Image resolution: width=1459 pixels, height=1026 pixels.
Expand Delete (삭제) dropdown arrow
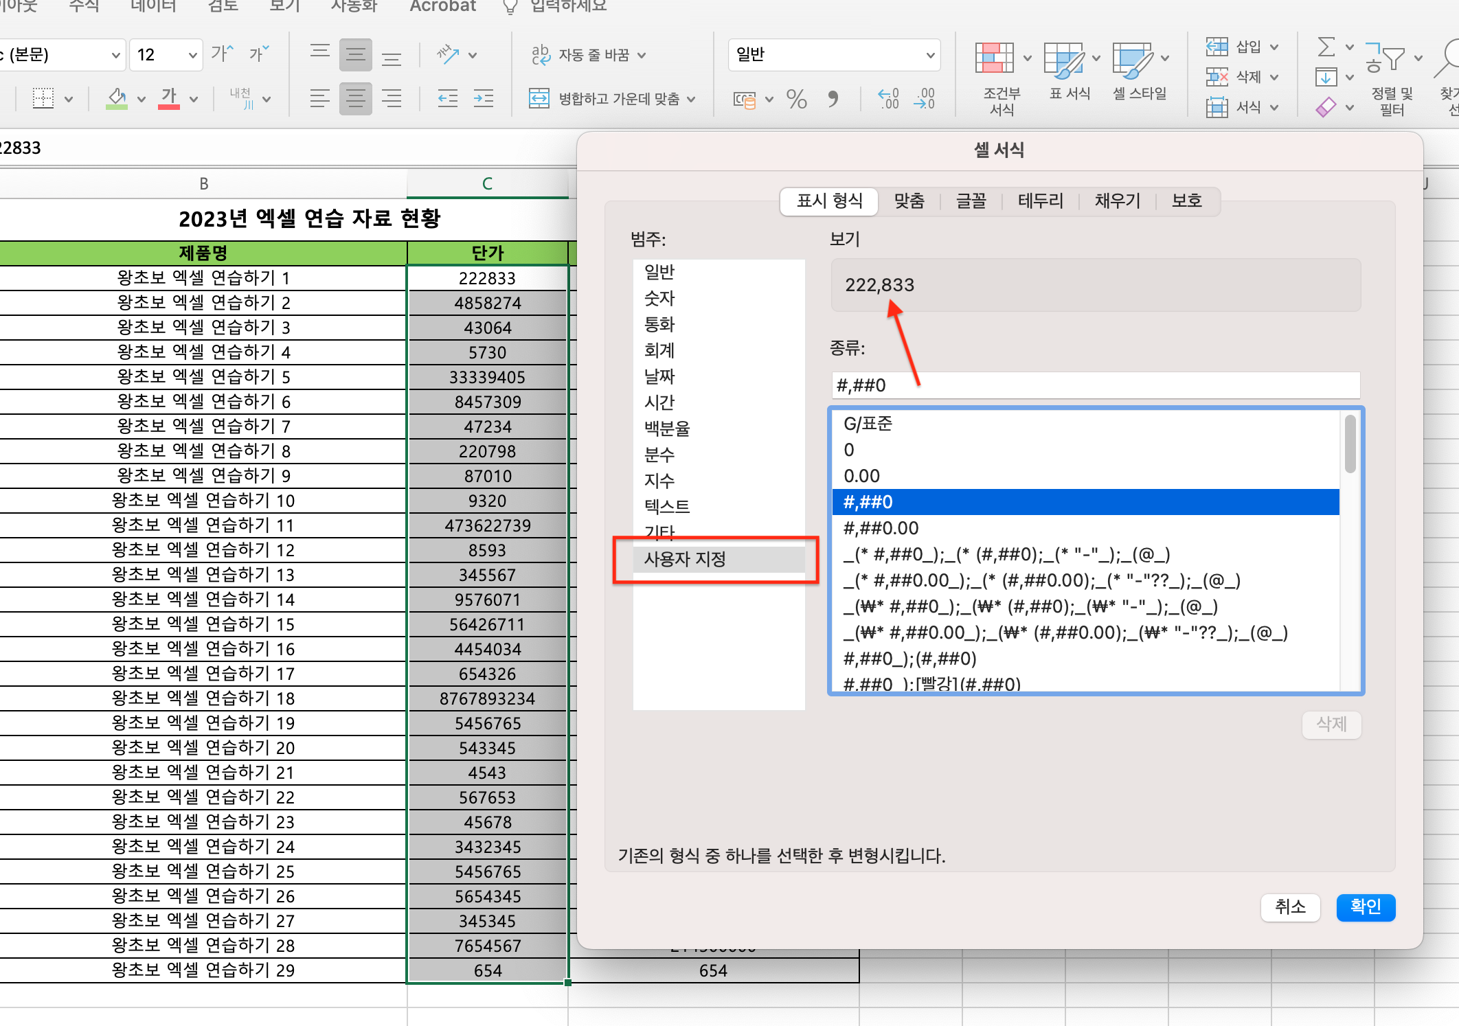coord(1274,77)
